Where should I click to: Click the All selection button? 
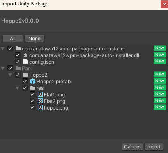point(13,39)
